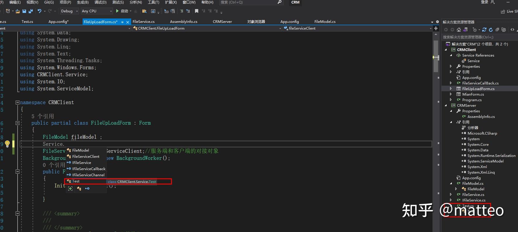Screen dimensions: 518x232
Task: Open the Git(G) menu
Action: coord(49,2)
